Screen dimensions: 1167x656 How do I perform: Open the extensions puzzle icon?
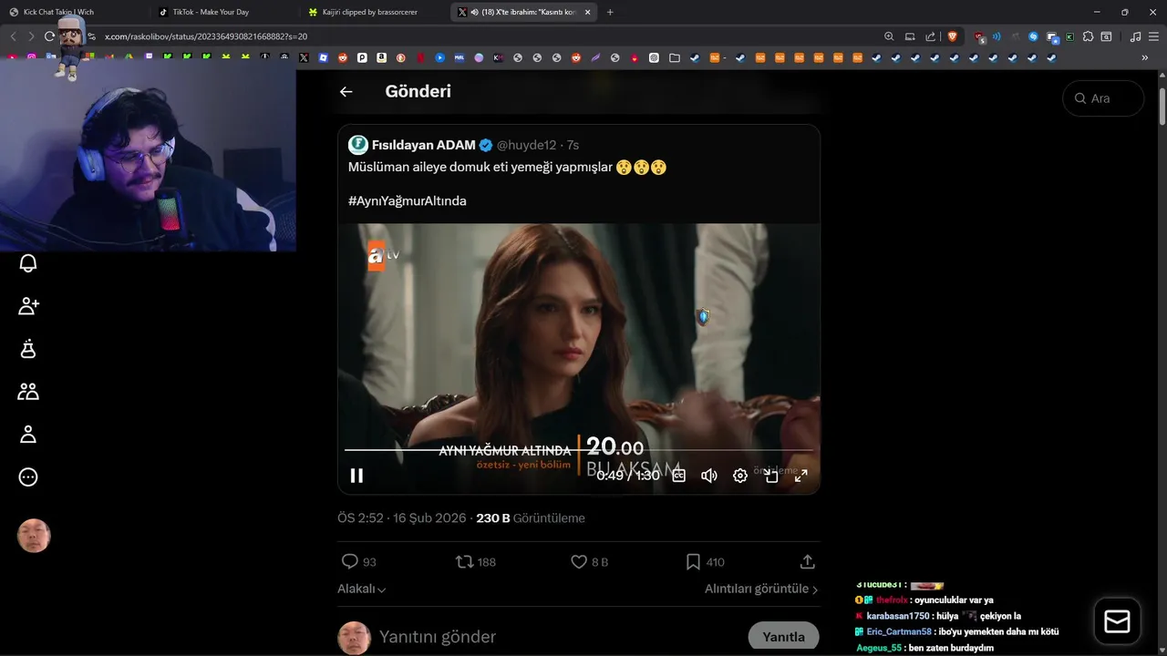pos(1088,36)
